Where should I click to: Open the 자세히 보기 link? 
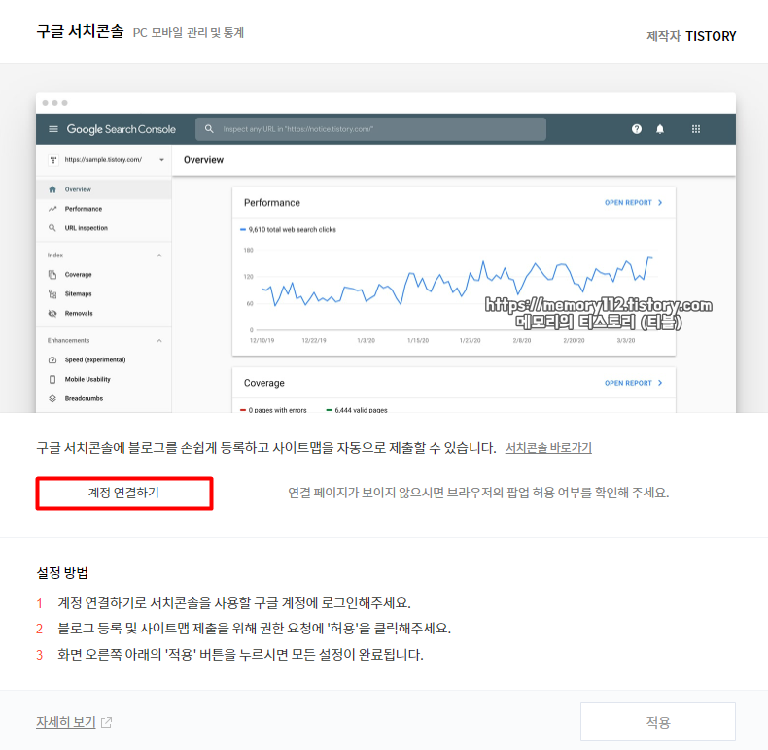tap(66, 722)
